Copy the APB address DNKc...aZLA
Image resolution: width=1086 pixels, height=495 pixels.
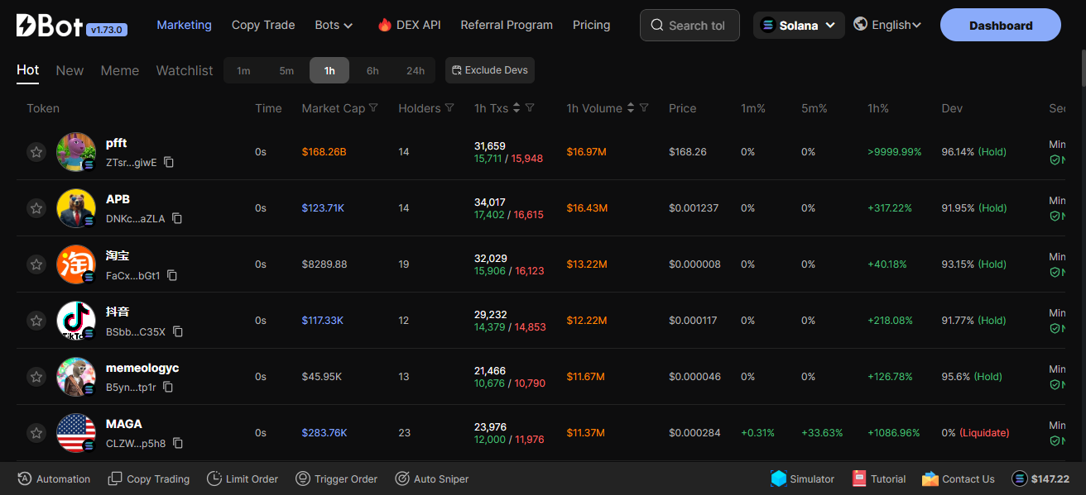[177, 219]
